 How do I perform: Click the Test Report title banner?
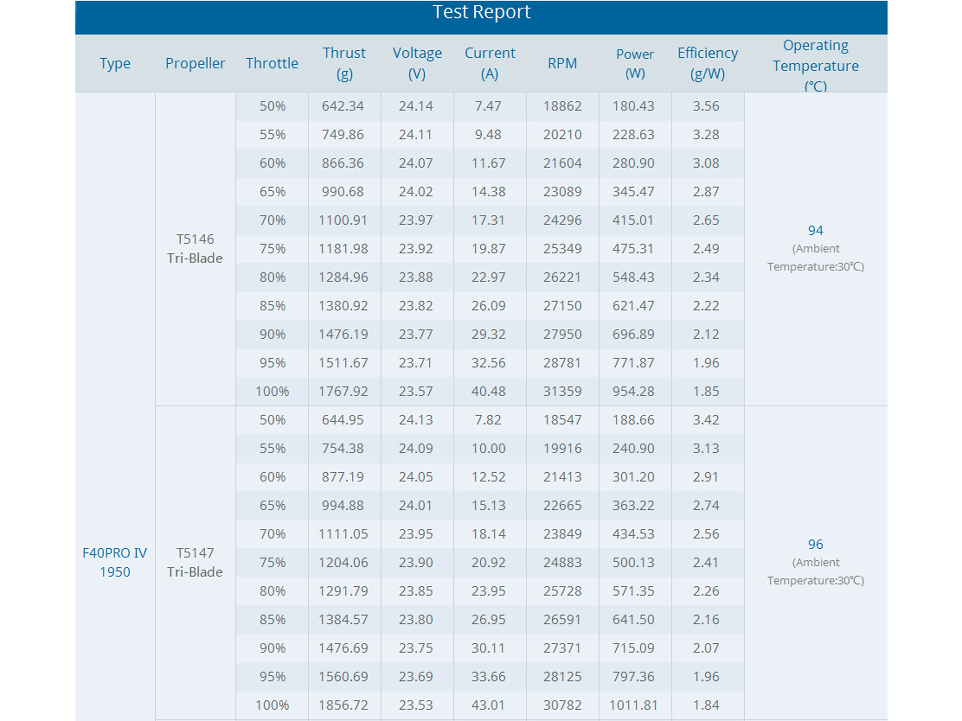pos(481,12)
